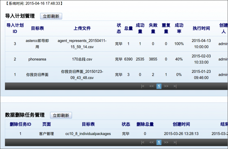Select cc10_8_individualpackages table cell
The height and width of the screenshot is (149, 228).
coord(88,133)
